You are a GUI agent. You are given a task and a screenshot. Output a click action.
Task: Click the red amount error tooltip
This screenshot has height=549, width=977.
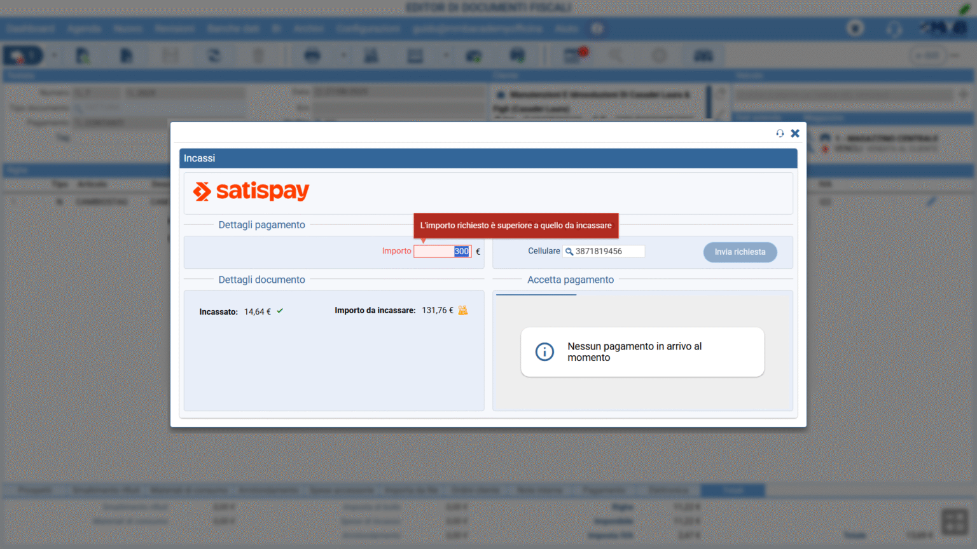516,226
